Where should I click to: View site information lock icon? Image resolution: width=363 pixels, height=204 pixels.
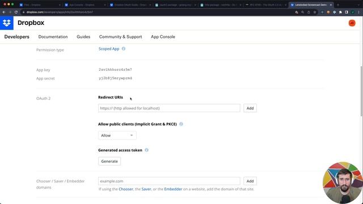pyautogui.click(x=23, y=12)
